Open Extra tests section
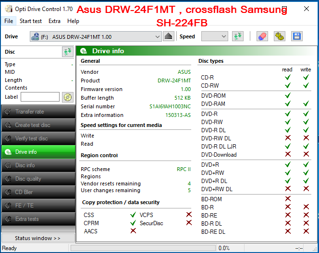The height and width of the screenshot is (253, 319). (x=38, y=219)
